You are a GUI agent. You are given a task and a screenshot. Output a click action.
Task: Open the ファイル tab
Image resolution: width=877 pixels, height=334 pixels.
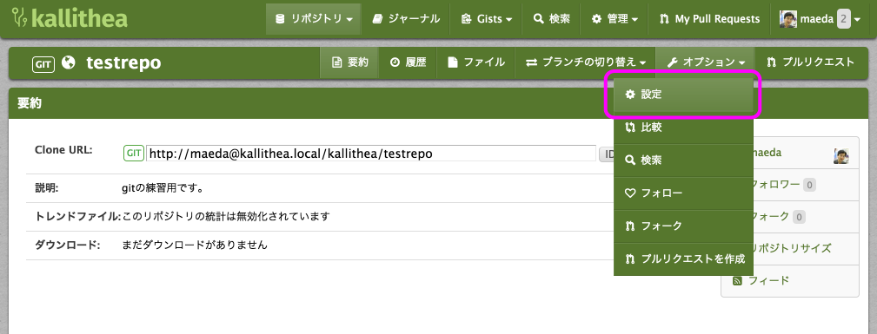[476, 62]
